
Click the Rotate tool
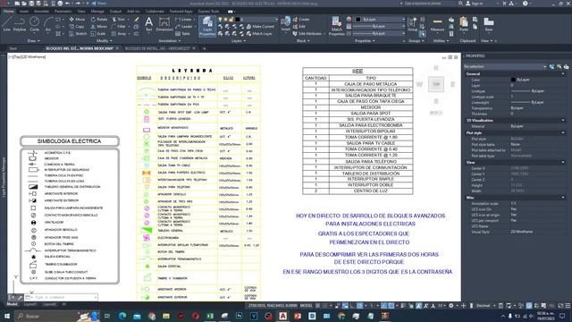coord(99,19)
